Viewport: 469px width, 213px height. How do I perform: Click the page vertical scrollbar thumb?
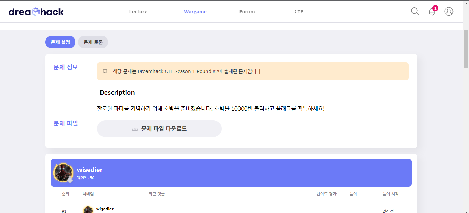tap(466, 49)
